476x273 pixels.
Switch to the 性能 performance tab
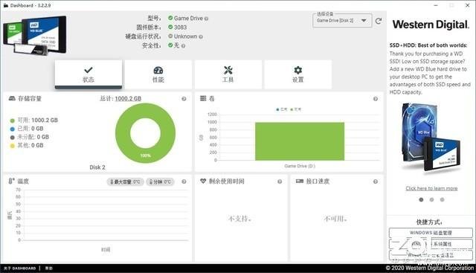coord(158,74)
